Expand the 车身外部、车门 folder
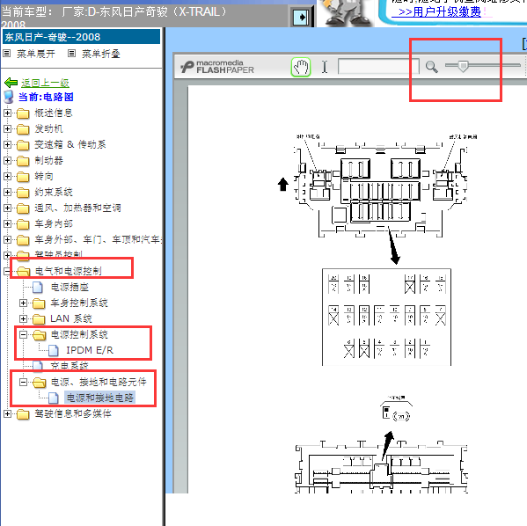 [x=7, y=239]
